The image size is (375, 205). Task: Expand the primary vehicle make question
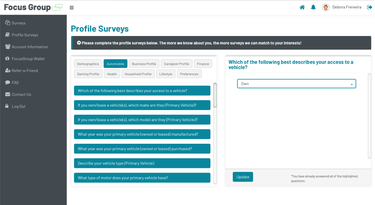[x=142, y=105]
